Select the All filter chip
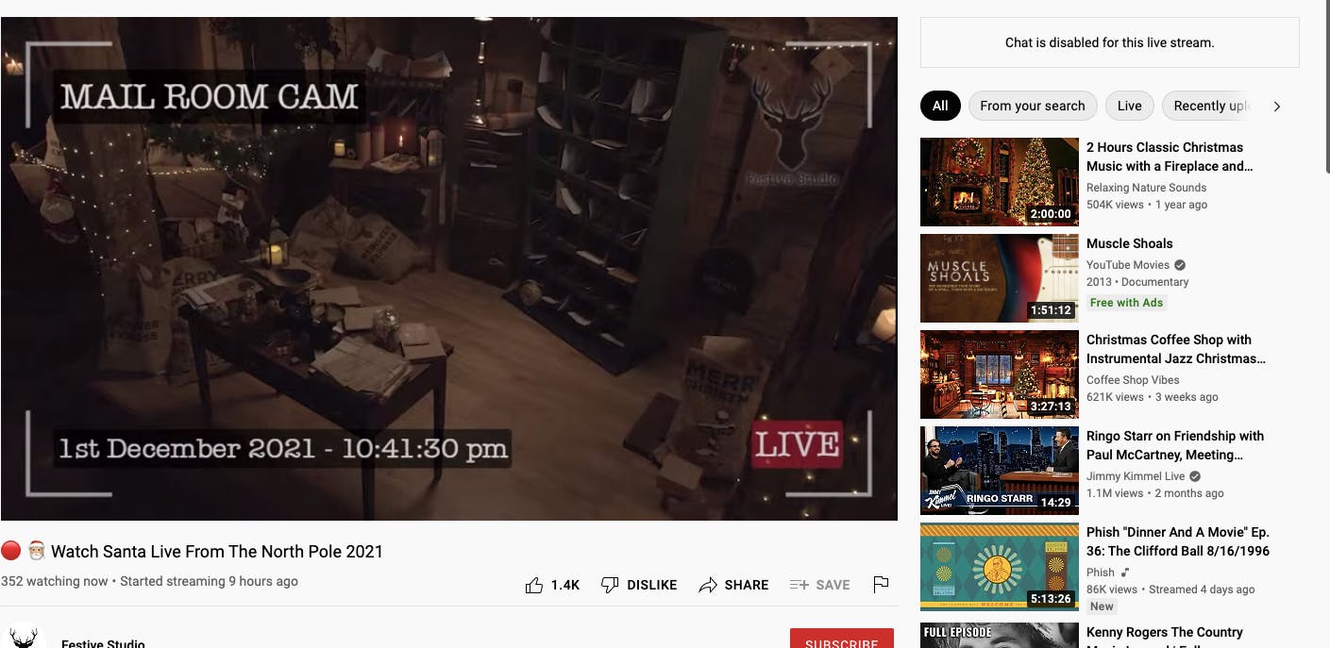The width and height of the screenshot is (1330, 648). (940, 106)
